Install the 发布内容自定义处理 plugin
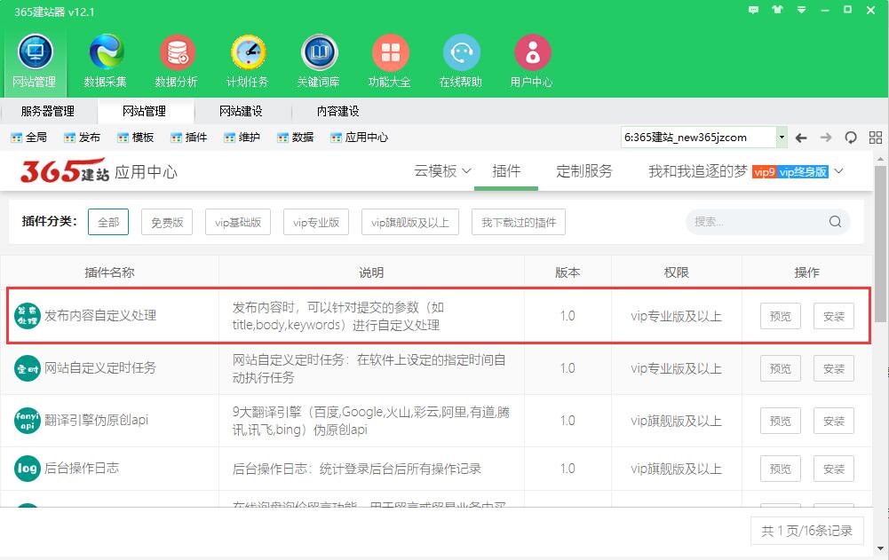Image resolution: width=889 pixels, height=560 pixels. coord(834,316)
